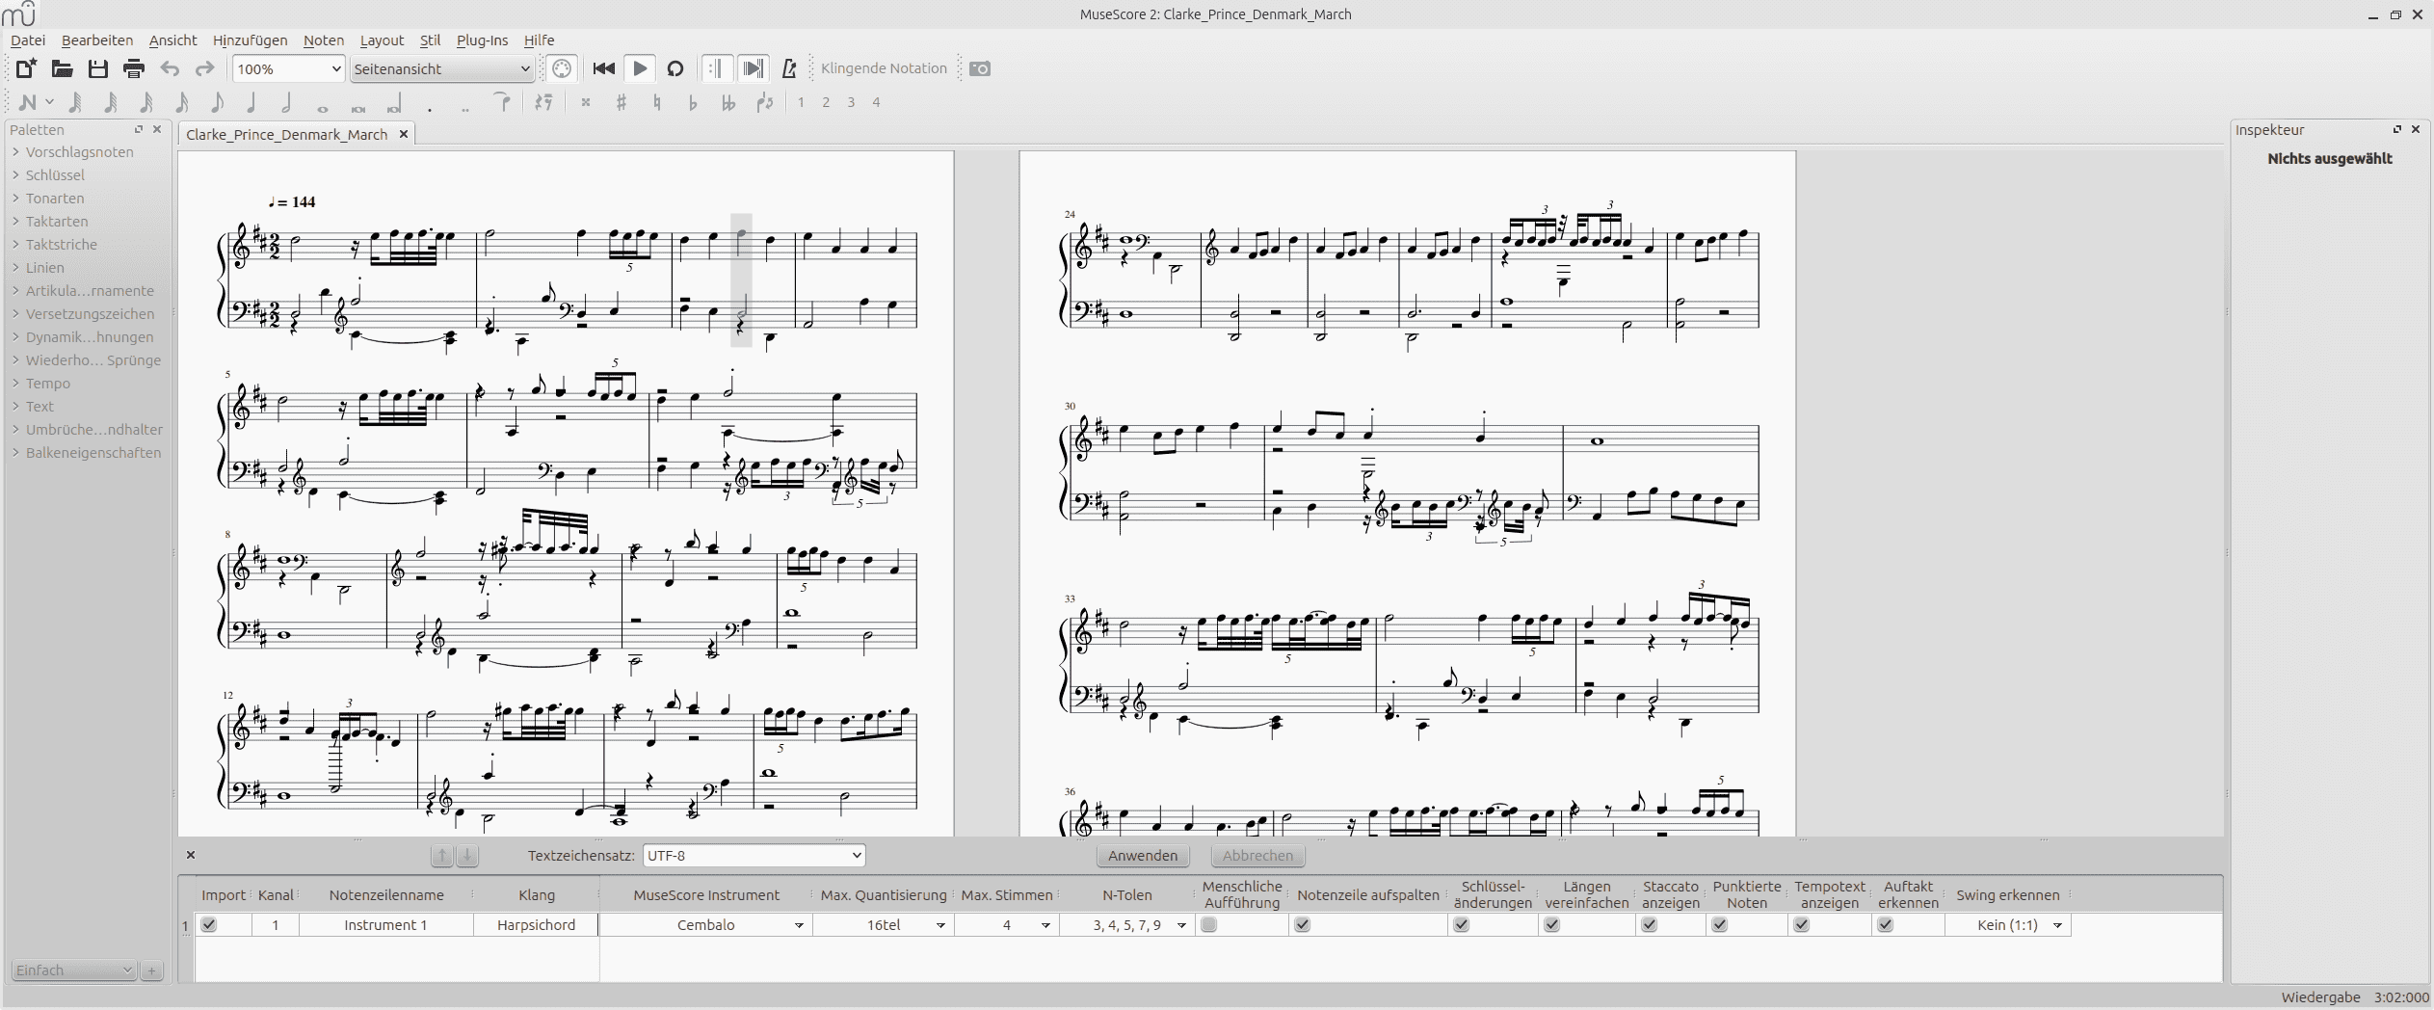The width and height of the screenshot is (2434, 1010).
Task: Open the image capture camera tool
Action: [x=980, y=68]
